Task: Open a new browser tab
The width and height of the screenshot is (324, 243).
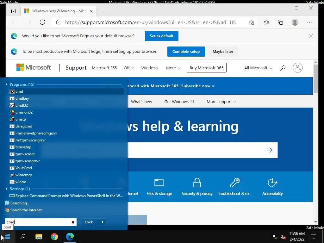Action: pos(102,11)
